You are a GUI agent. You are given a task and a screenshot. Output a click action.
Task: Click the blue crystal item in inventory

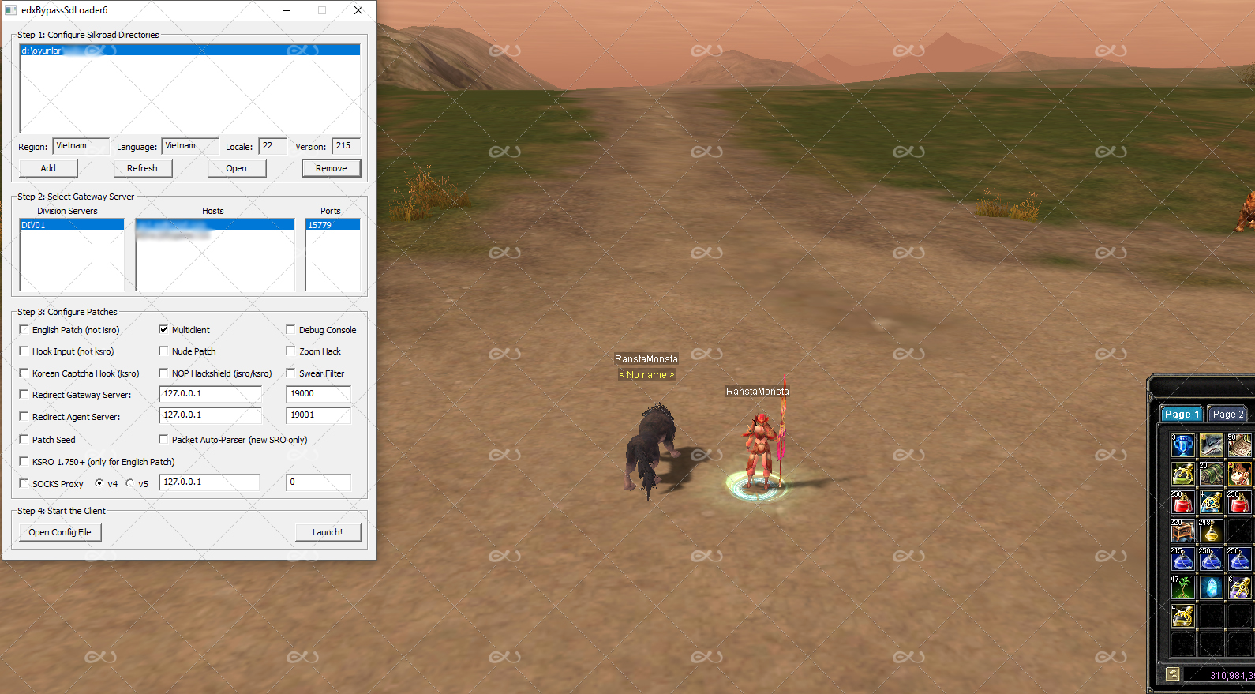coord(1211,587)
